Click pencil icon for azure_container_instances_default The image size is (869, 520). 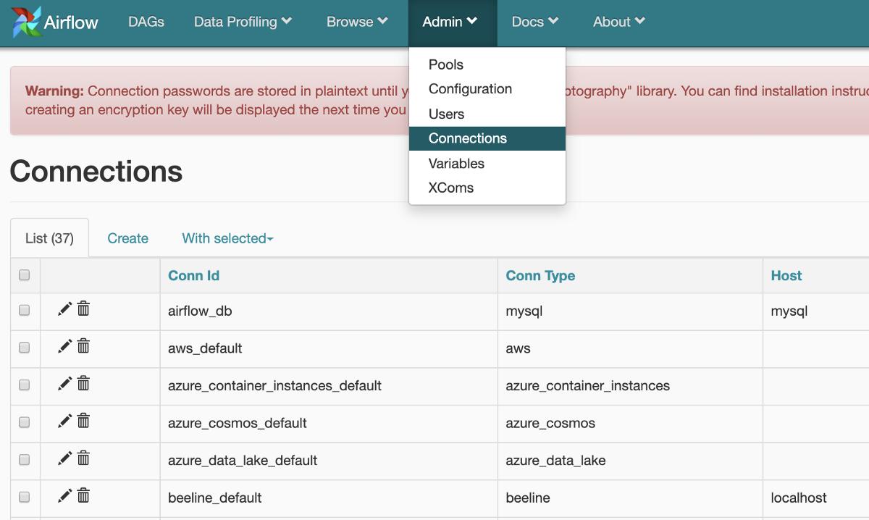64,384
